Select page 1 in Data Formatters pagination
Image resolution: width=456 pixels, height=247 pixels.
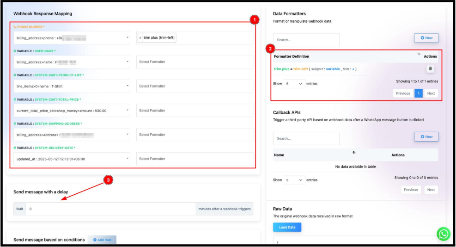click(x=418, y=93)
